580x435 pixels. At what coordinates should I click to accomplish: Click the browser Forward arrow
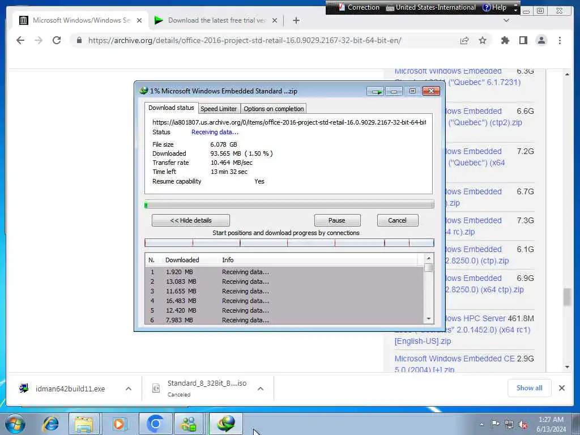[x=39, y=40]
